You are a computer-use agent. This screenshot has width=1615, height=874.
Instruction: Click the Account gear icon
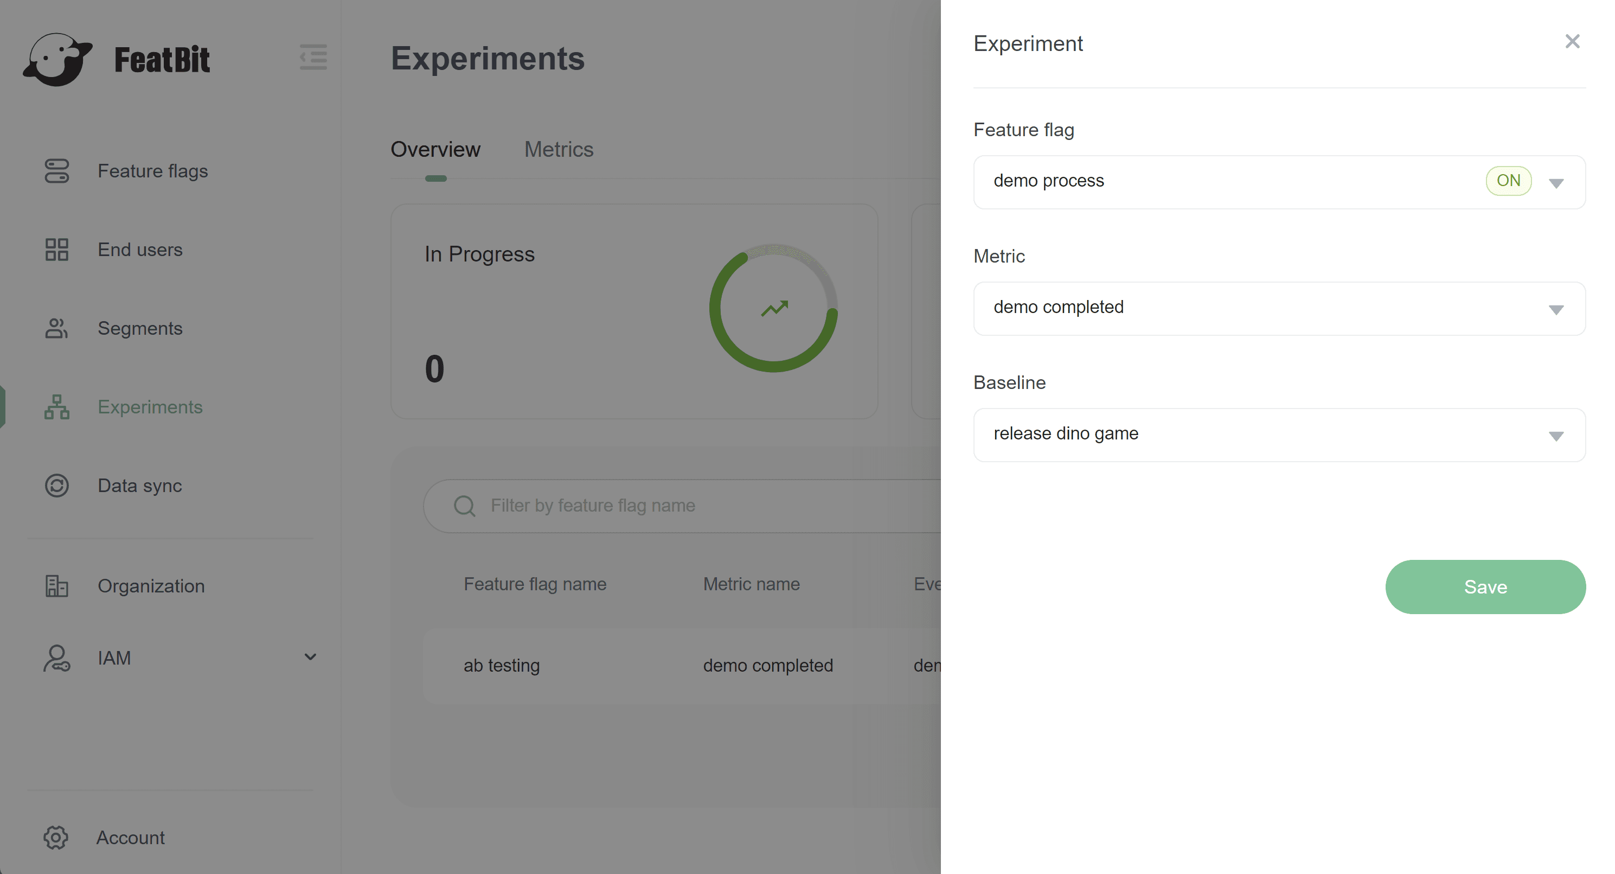pyautogui.click(x=56, y=837)
